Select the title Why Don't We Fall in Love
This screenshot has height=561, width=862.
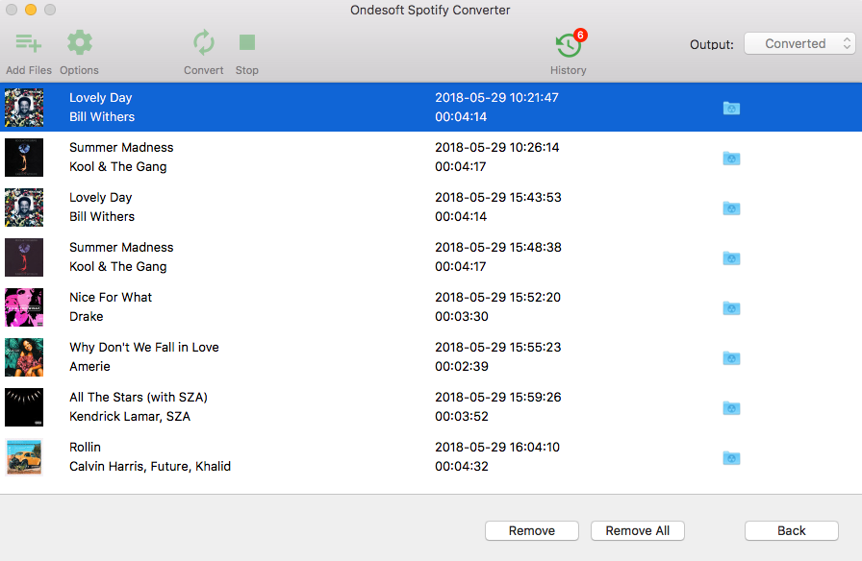[x=144, y=348]
